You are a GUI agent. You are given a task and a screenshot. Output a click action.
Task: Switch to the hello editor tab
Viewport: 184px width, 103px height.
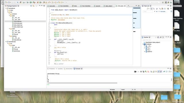(74, 6)
